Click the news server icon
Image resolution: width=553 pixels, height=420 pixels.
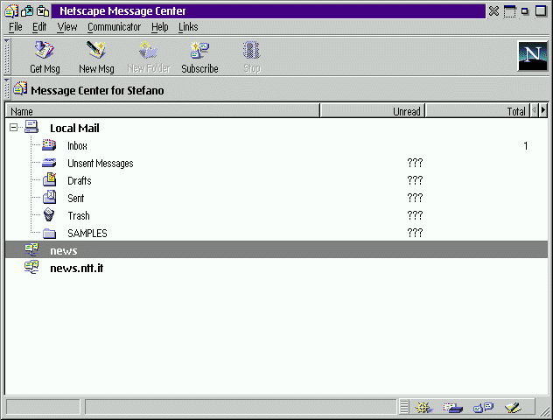pyautogui.click(x=31, y=249)
